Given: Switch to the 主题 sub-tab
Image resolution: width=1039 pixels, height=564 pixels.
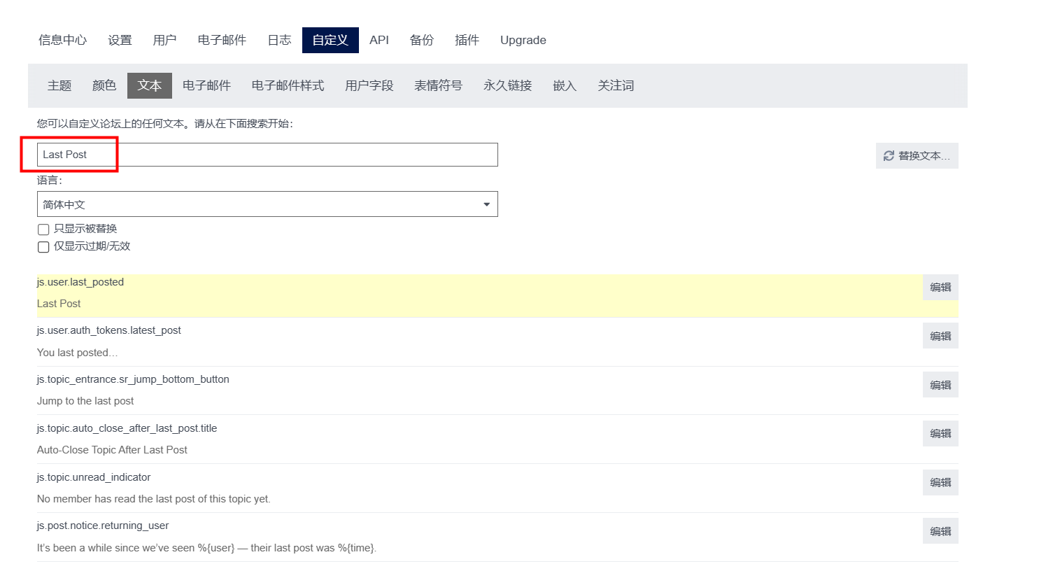Looking at the screenshot, I should point(59,86).
